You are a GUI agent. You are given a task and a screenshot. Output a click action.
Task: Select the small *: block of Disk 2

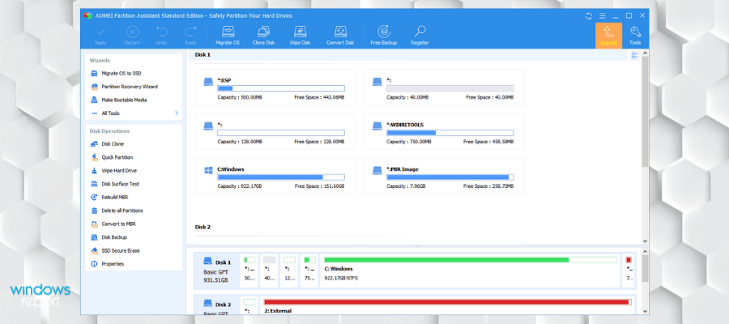[249, 306]
